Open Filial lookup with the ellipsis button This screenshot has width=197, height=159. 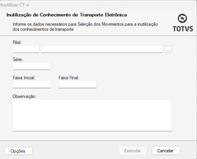tap(168, 49)
